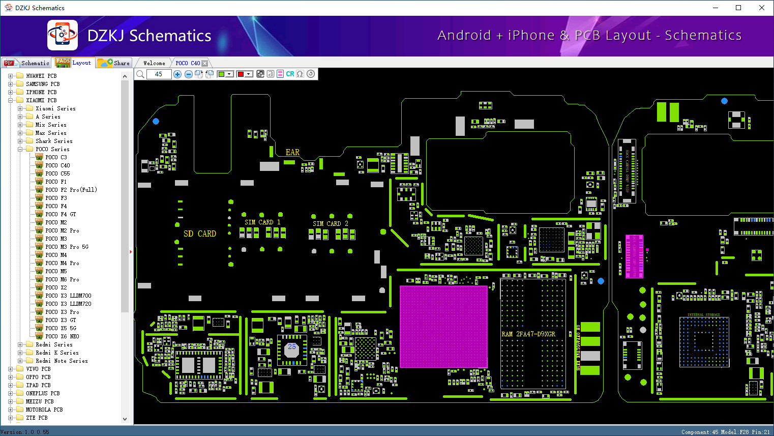Collapse the XIAOMI PCB tree node

point(11,100)
